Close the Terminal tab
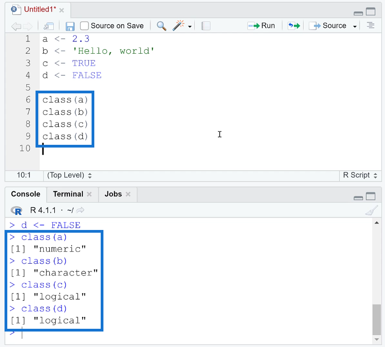 (x=89, y=194)
